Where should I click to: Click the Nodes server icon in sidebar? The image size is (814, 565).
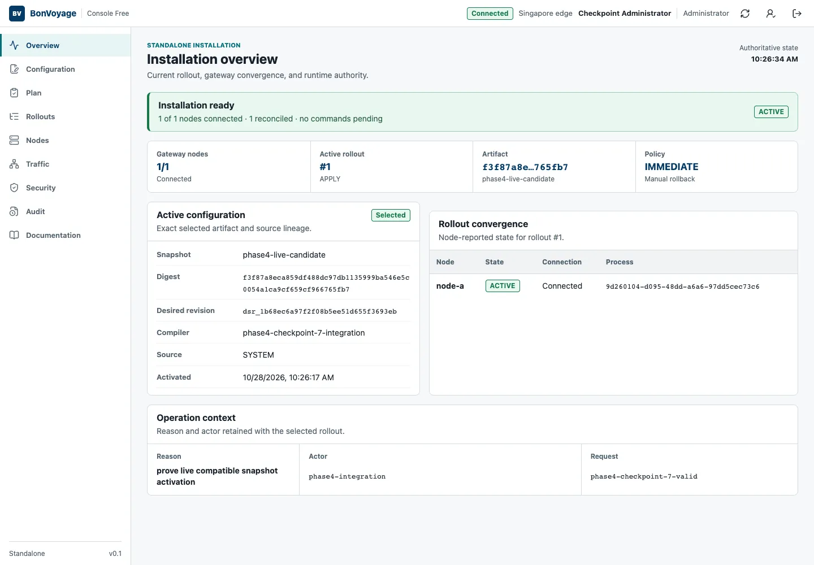point(14,140)
